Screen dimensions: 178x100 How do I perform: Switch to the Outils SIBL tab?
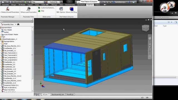(45, 5)
